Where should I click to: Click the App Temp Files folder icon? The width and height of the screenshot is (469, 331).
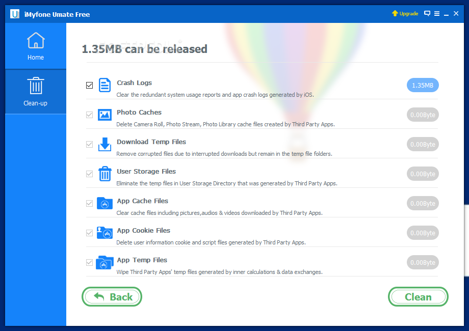coord(105,262)
